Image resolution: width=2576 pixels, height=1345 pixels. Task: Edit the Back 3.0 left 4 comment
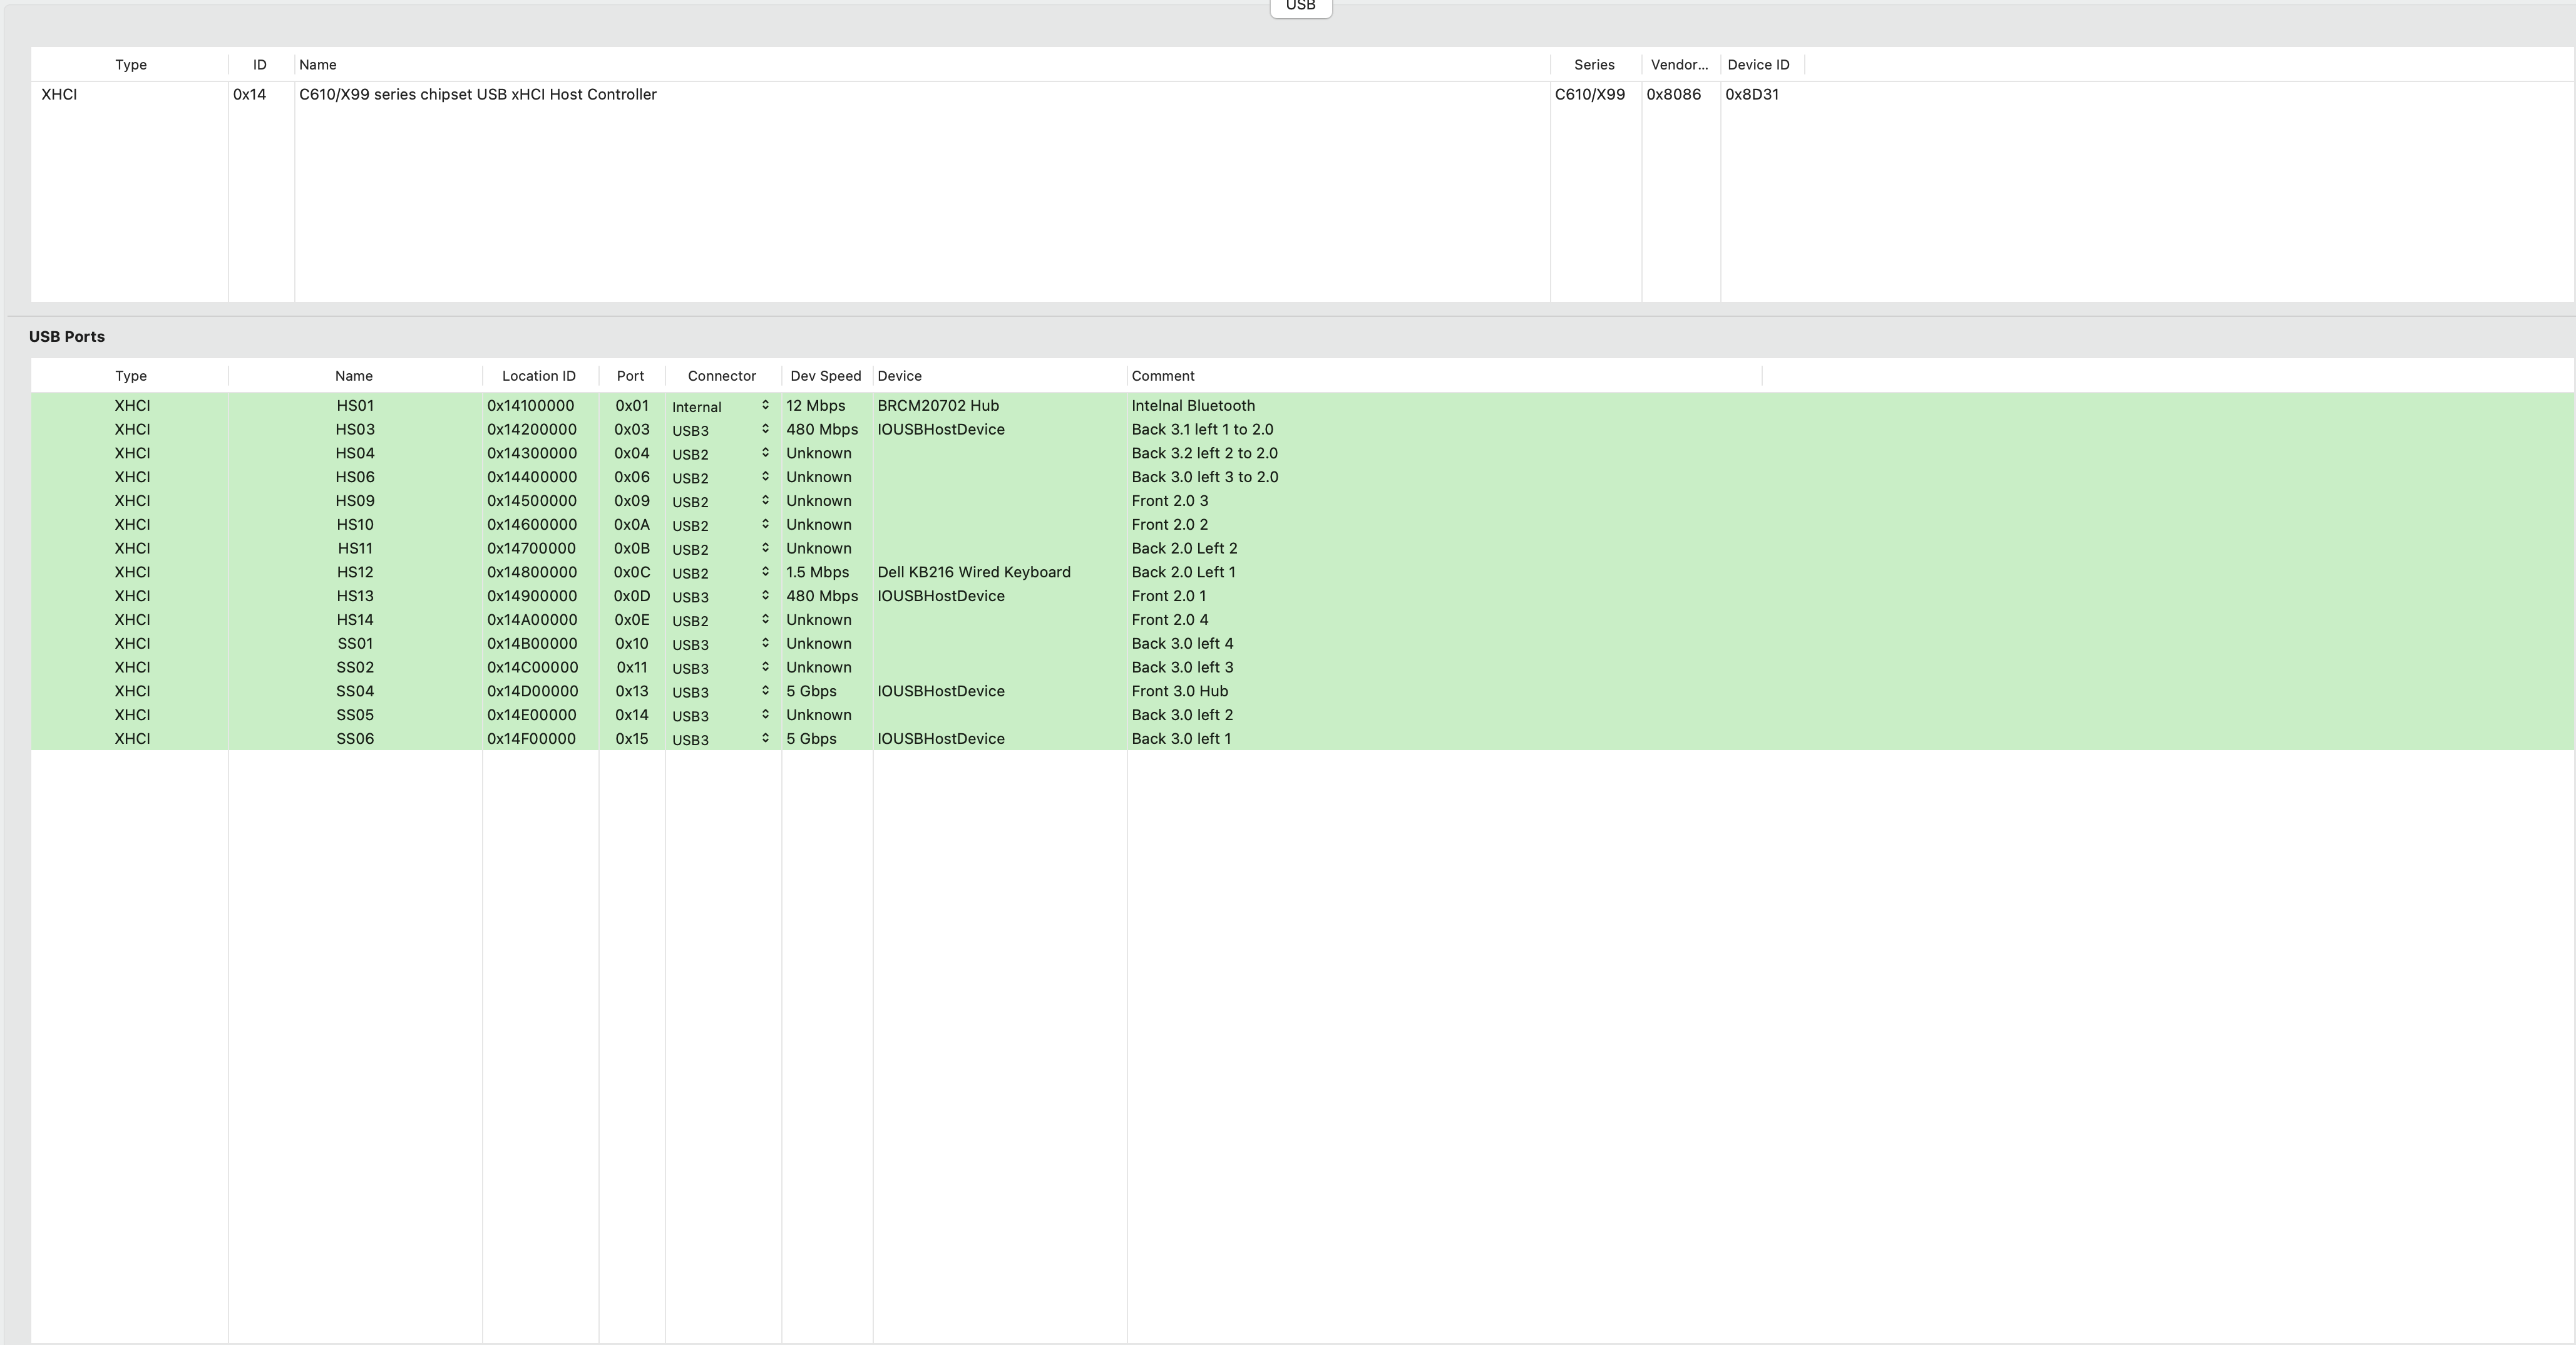1182,644
